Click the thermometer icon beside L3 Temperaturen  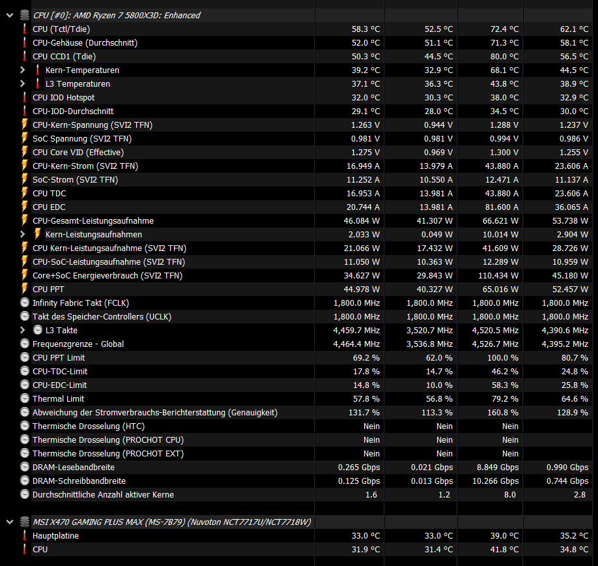(37, 83)
